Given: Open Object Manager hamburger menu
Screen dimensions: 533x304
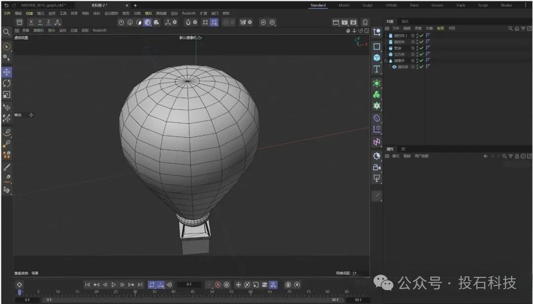Looking at the screenshot, I should coord(387,28).
